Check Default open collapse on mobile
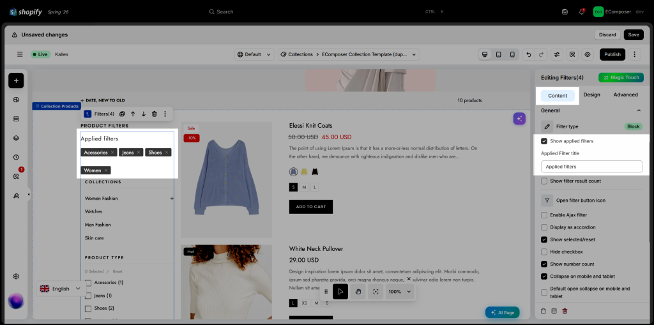 click(x=544, y=292)
